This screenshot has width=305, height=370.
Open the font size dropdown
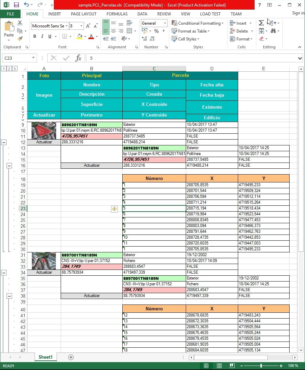(x=81, y=26)
